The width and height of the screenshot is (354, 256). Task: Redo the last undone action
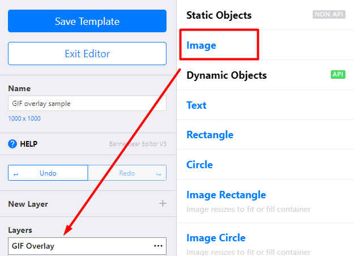pyautogui.click(x=127, y=173)
